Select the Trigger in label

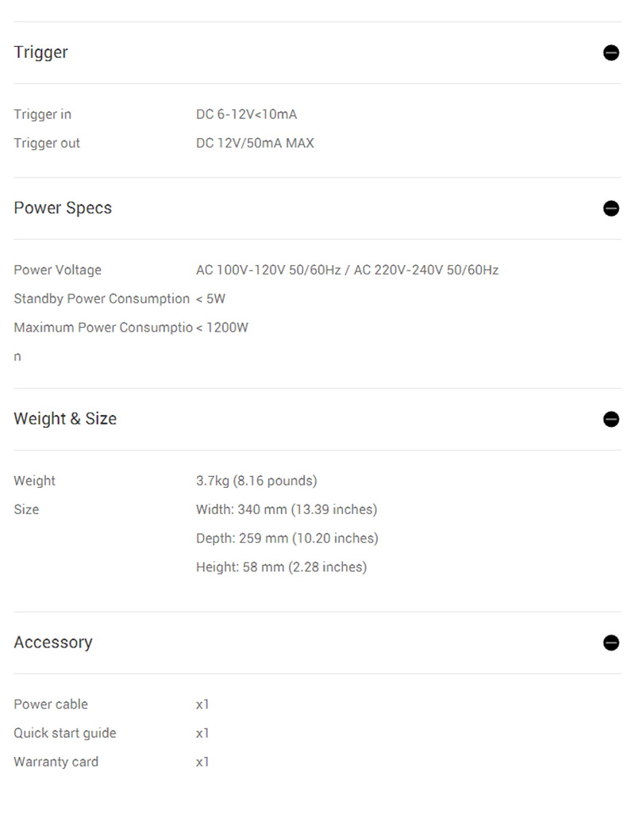tap(43, 114)
